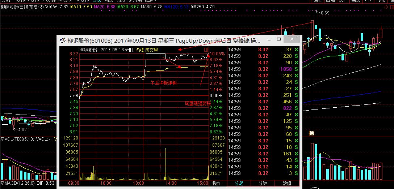Select the tick row with volume 125
This screenshot has height=189, width=394.
263,121
